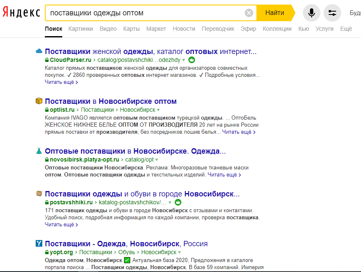Click katalog-postavshchikov/ breadcrumb
The width and height of the screenshot is (361, 272).
pos(132,202)
